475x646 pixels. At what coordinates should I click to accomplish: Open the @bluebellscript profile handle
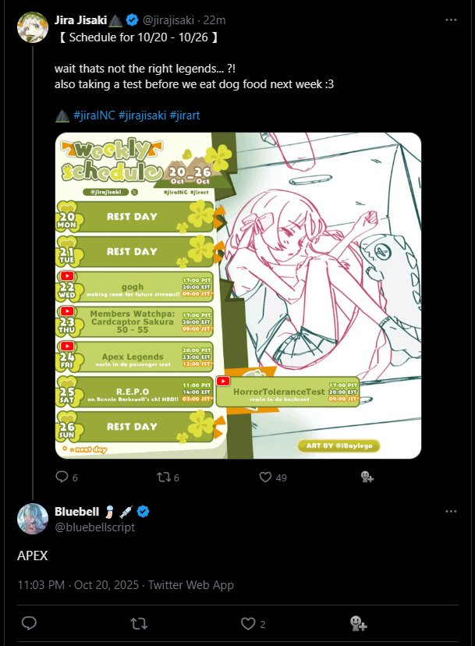(x=94, y=527)
